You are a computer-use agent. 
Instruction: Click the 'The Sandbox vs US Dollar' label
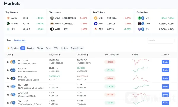point(30,104)
